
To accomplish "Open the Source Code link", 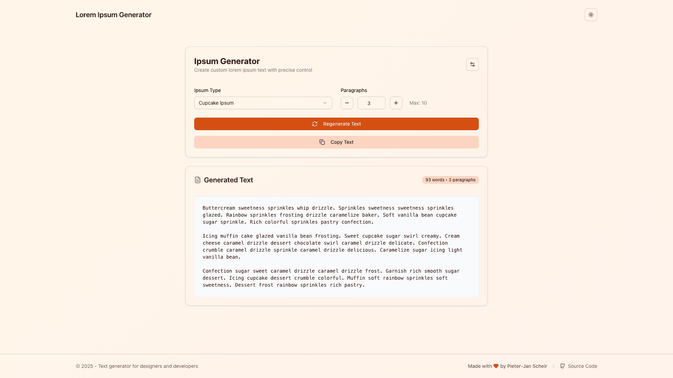I will [x=582, y=366].
